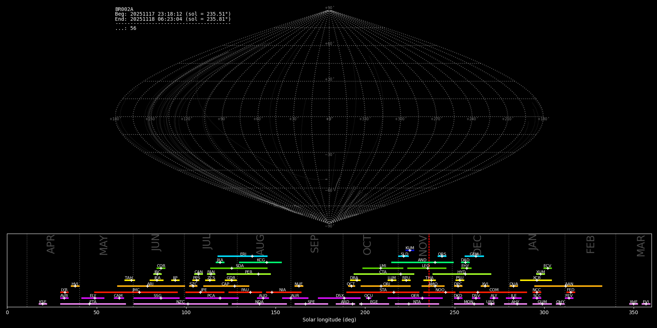The height and width of the screenshot is (328, 657).
Task: Select the AND shower label
Action: point(422,260)
